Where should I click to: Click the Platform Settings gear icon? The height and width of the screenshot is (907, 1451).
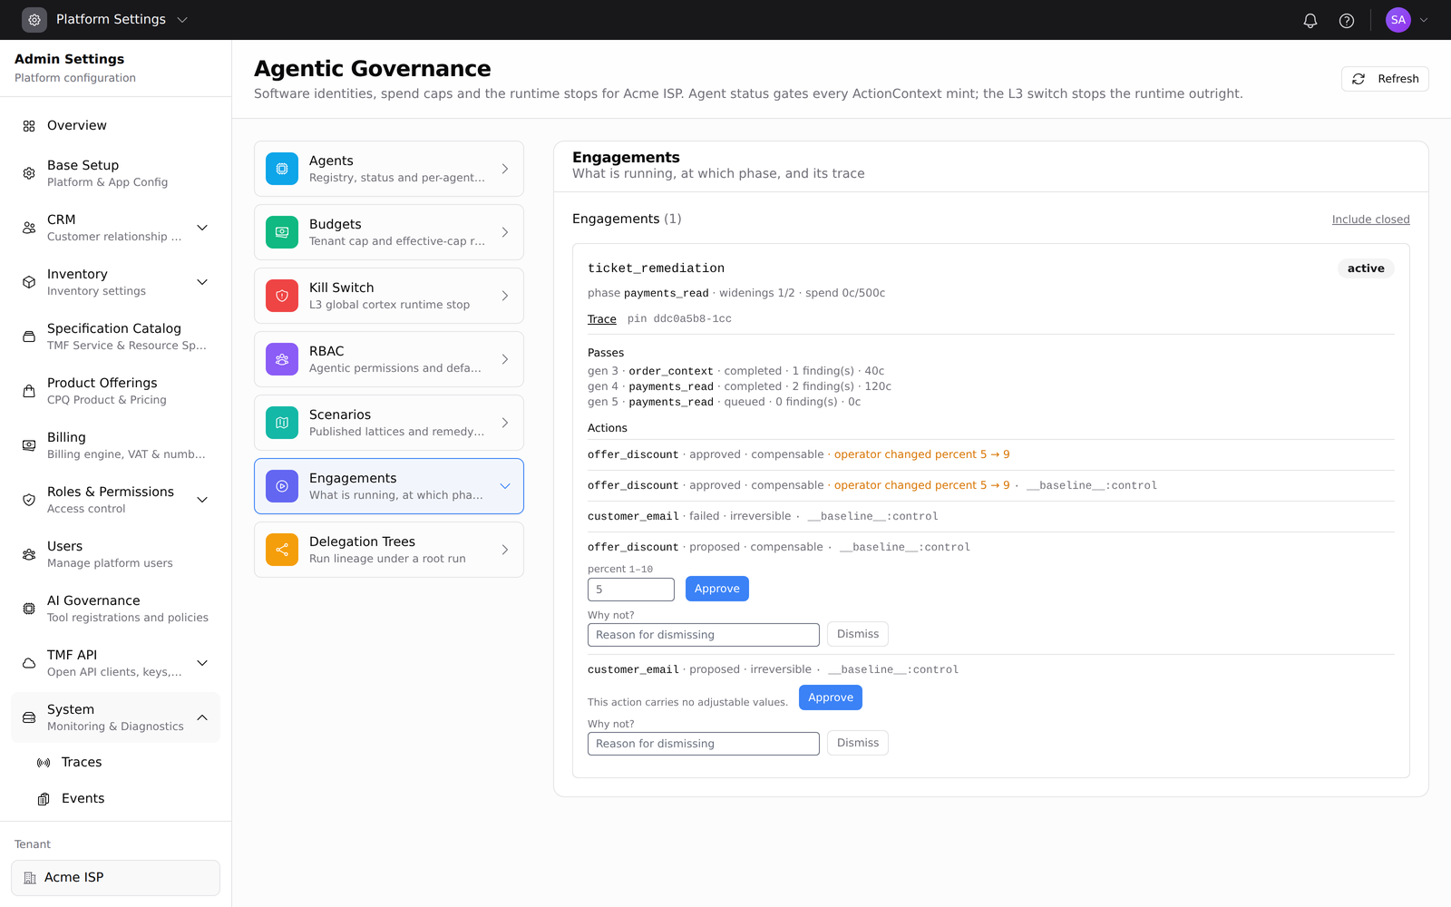[34, 20]
